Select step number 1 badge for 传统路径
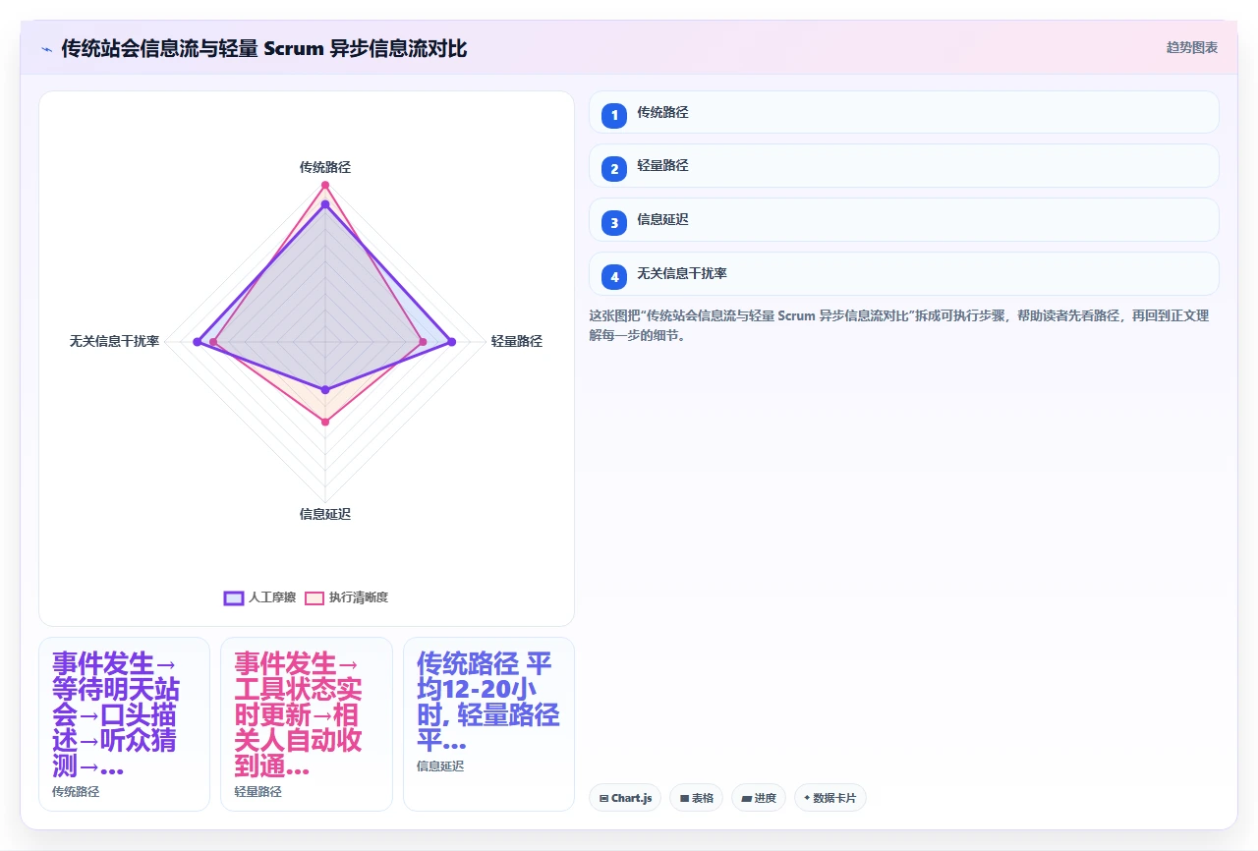1258x851 pixels. 614,115
